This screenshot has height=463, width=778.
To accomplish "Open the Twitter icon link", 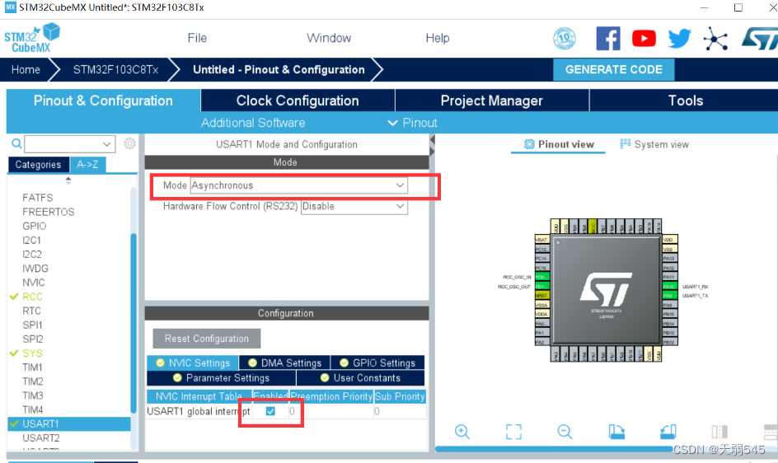I will coord(679,38).
